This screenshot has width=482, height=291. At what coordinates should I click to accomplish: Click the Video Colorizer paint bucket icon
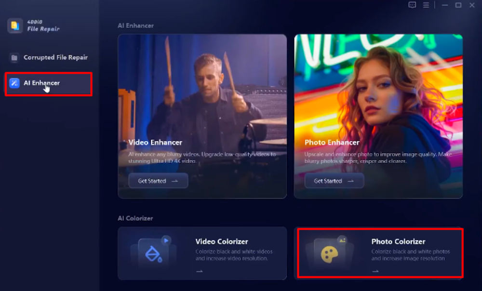click(x=153, y=251)
